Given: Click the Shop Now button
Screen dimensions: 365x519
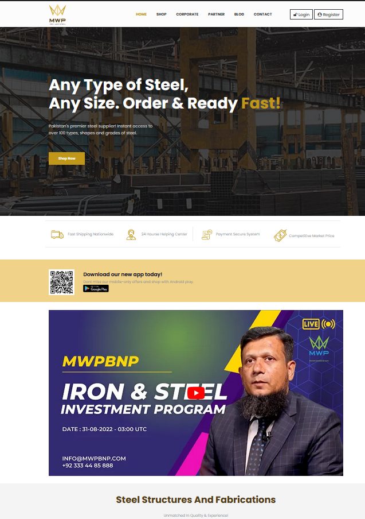Looking at the screenshot, I should (66, 158).
